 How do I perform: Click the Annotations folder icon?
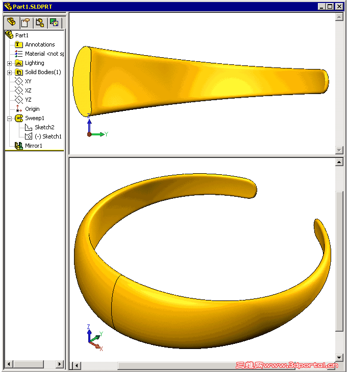[x=19, y=44]
